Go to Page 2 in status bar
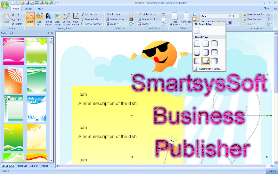This screenshot has width=278, height=174. pyautogui.click(x=272, y=171)
